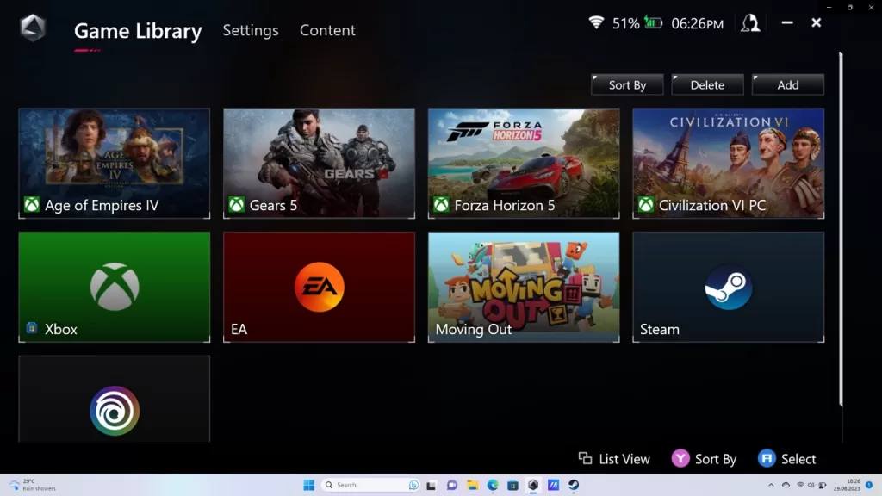
Task: Show hidden icons in the system tray
Action: [771, 485]
